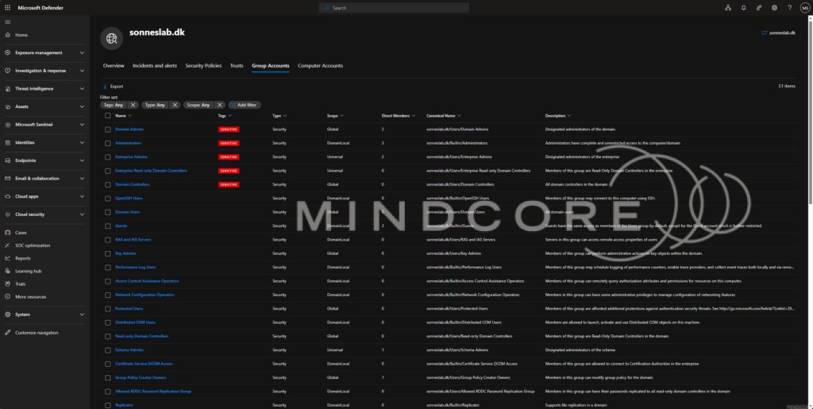Open the app launcher waffle icon
Screen dimensions: 813x409
pyautogui.click(x=7, y=8)
